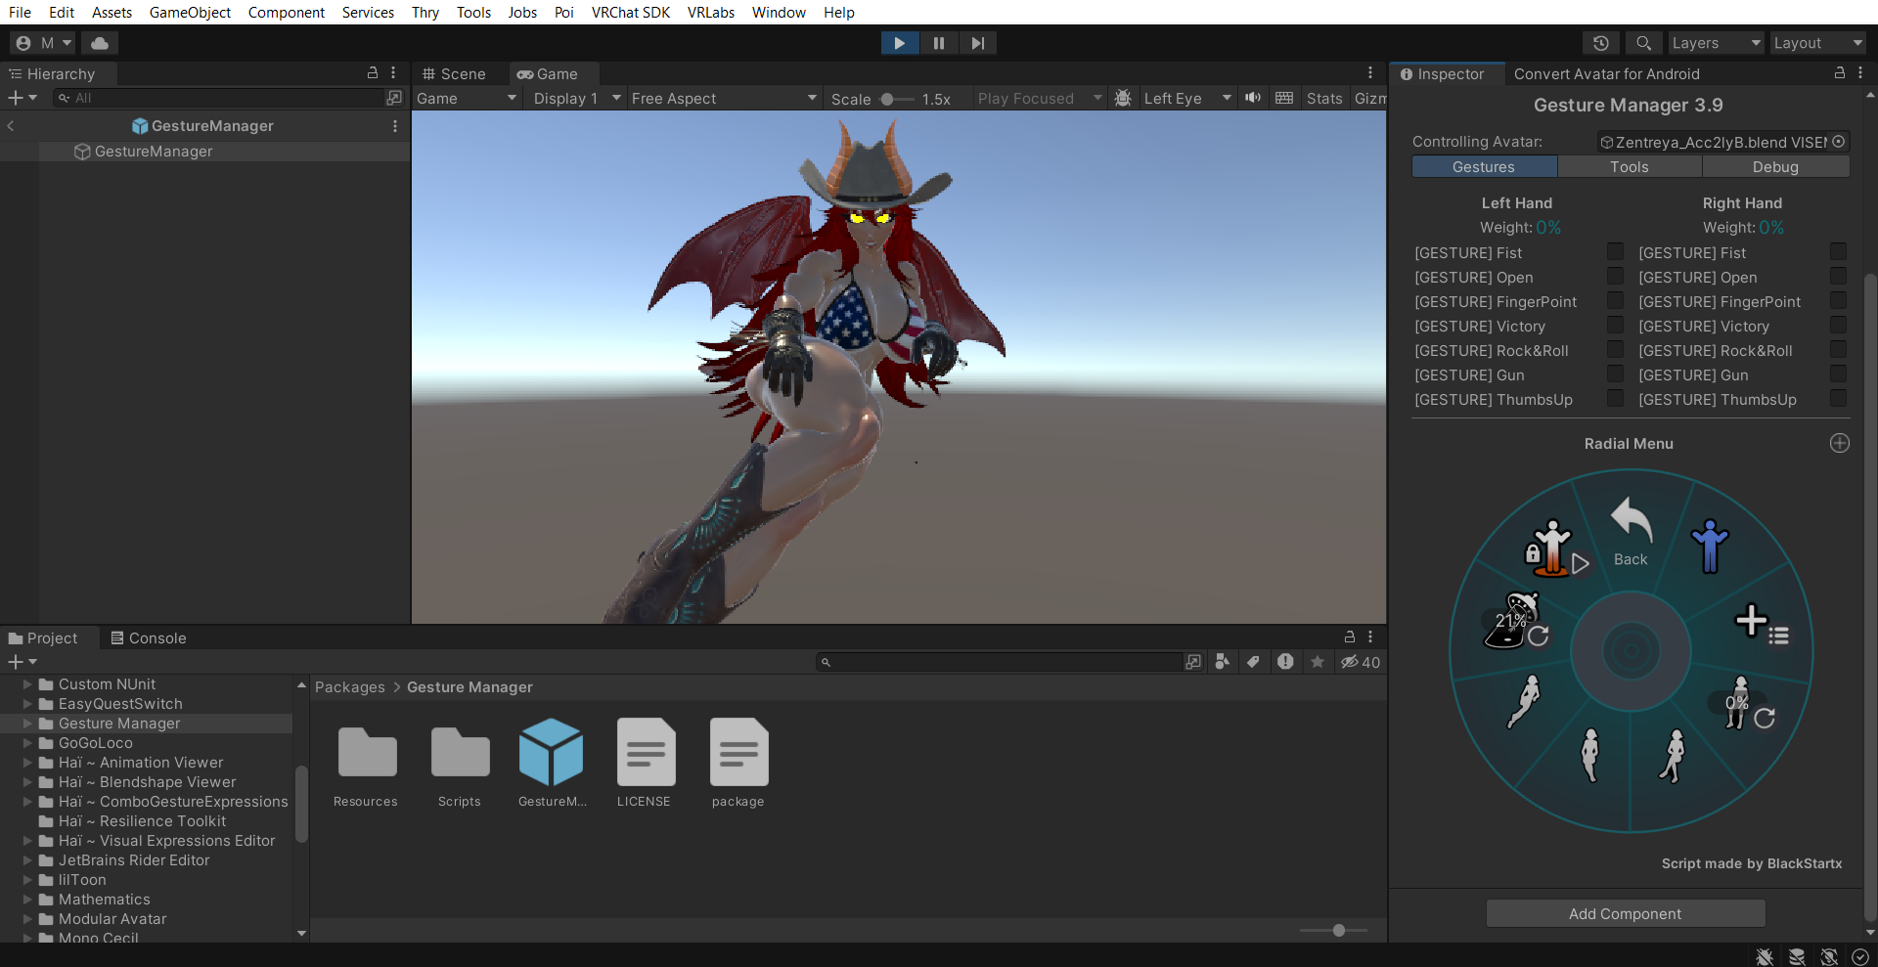The height and width of the screenshot is (967, 1878).
Task: Enable Left Hand Open gesture checkbox
Action: click(1615, 277)
